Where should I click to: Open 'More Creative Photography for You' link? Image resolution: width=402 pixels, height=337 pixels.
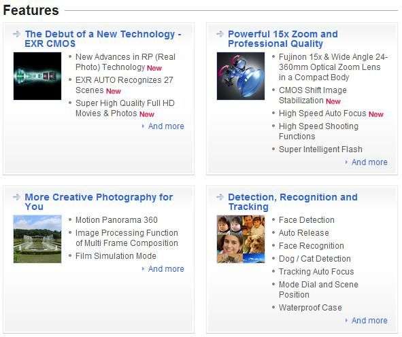click(x=99, y=202)
